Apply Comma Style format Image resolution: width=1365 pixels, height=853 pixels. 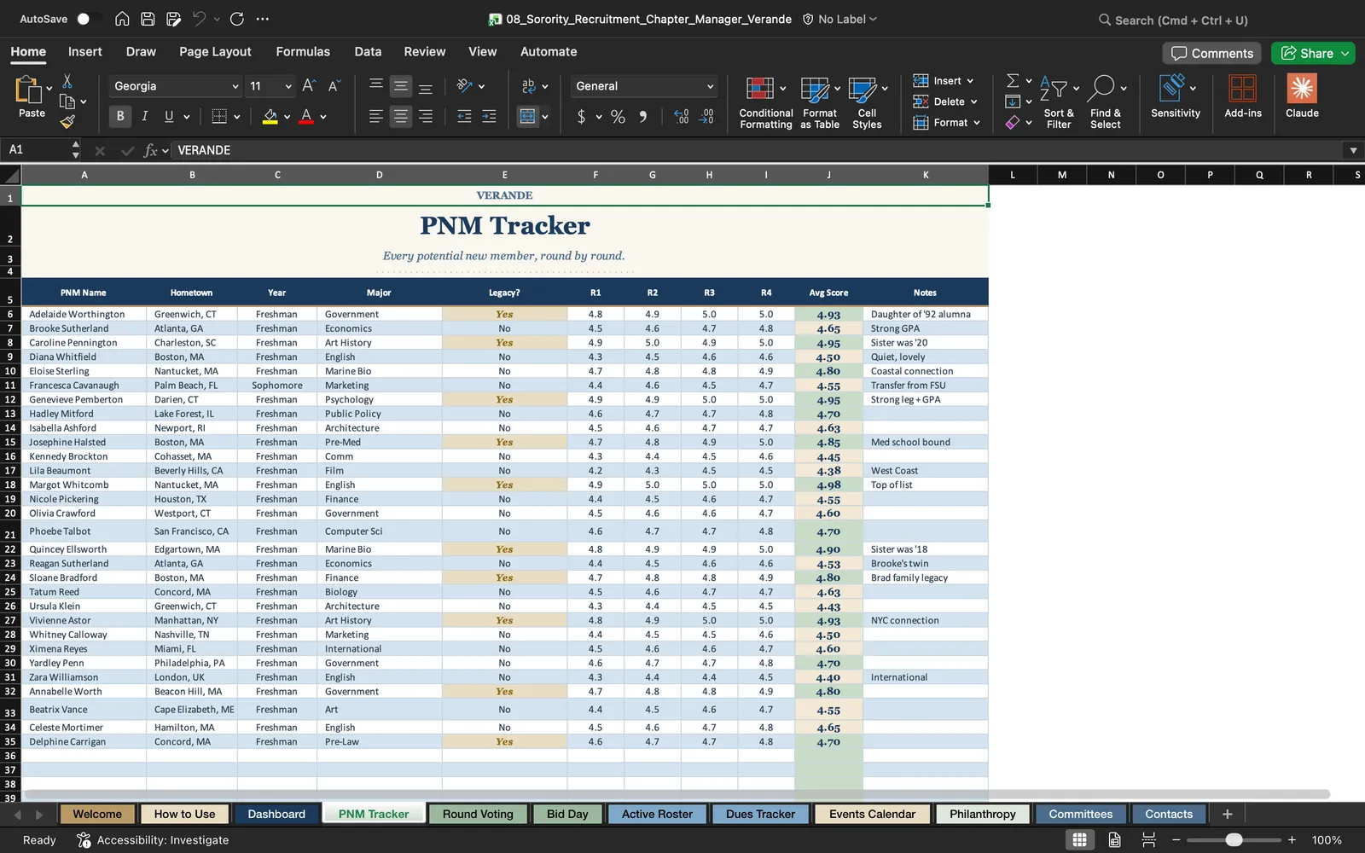[643, 116]
